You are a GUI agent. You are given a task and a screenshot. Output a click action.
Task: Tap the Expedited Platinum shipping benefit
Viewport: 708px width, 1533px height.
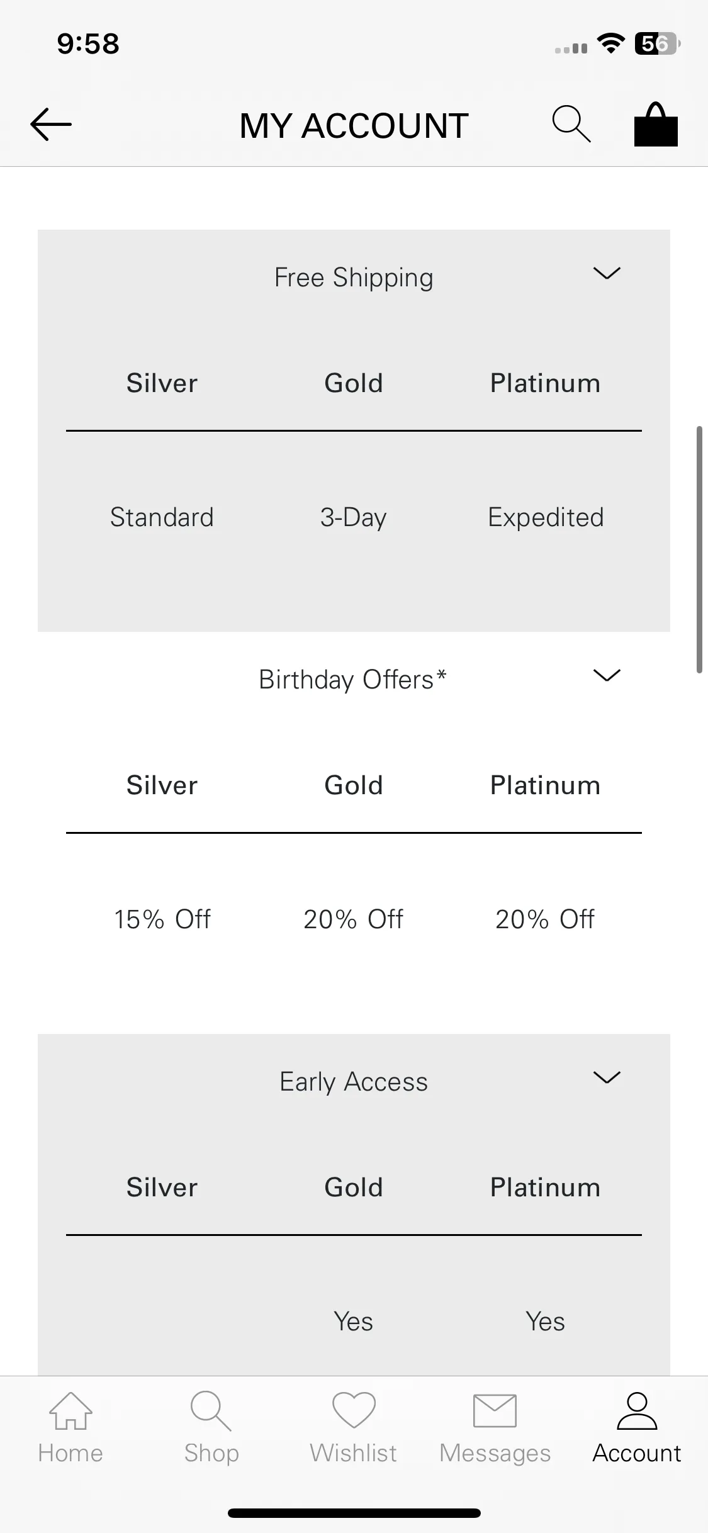[546, 517]
